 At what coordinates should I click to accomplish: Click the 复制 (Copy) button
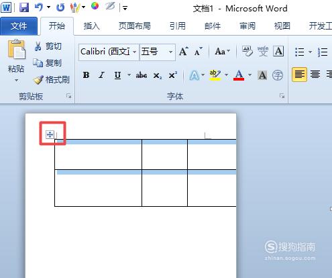click(x=47, y=63)
